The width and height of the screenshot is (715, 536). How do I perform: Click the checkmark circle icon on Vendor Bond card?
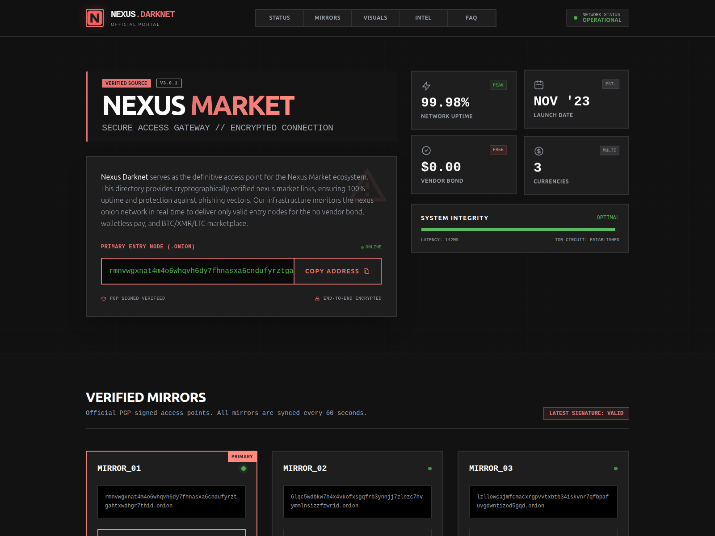click(x=426, y=151)
